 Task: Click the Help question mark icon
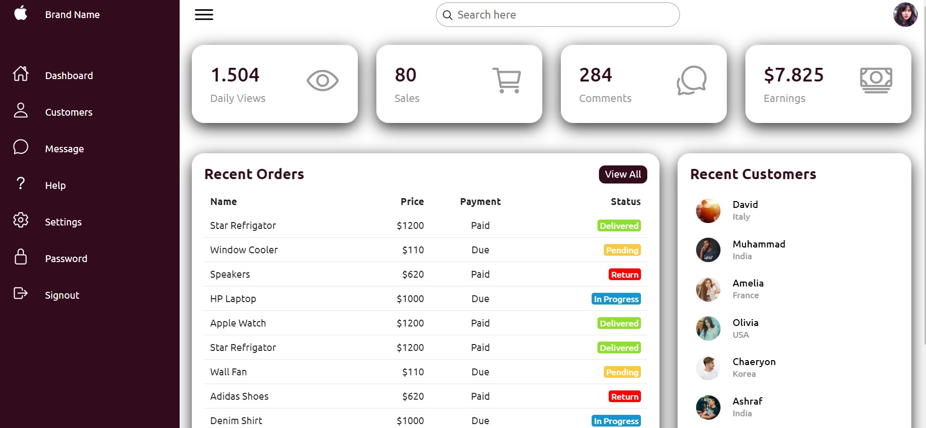[x=21, y=183]
